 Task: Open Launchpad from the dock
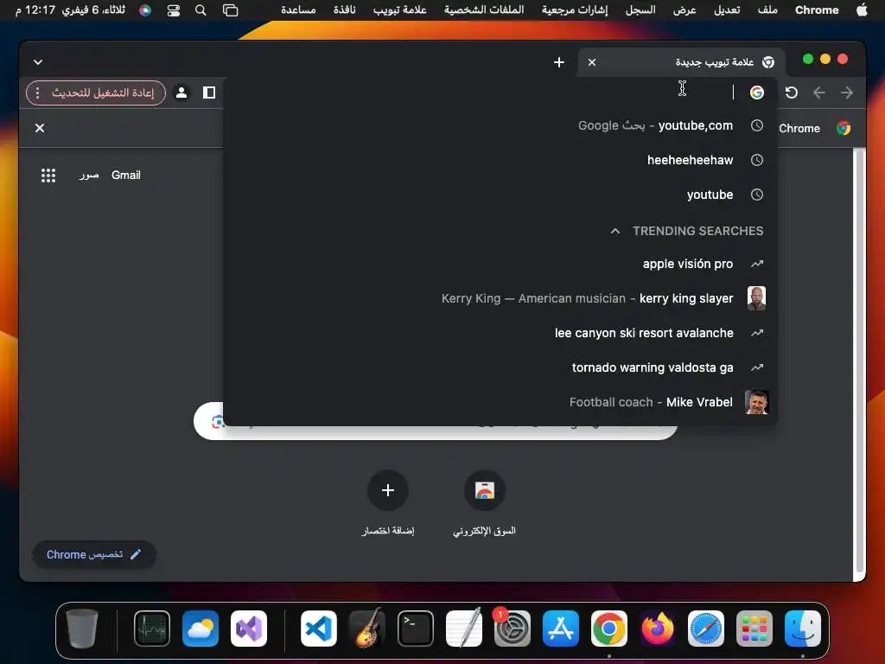[x=754, y=629]
